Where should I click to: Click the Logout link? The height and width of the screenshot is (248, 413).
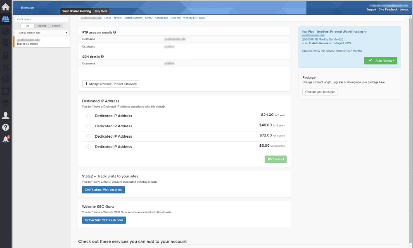click(x=404, y=10)
